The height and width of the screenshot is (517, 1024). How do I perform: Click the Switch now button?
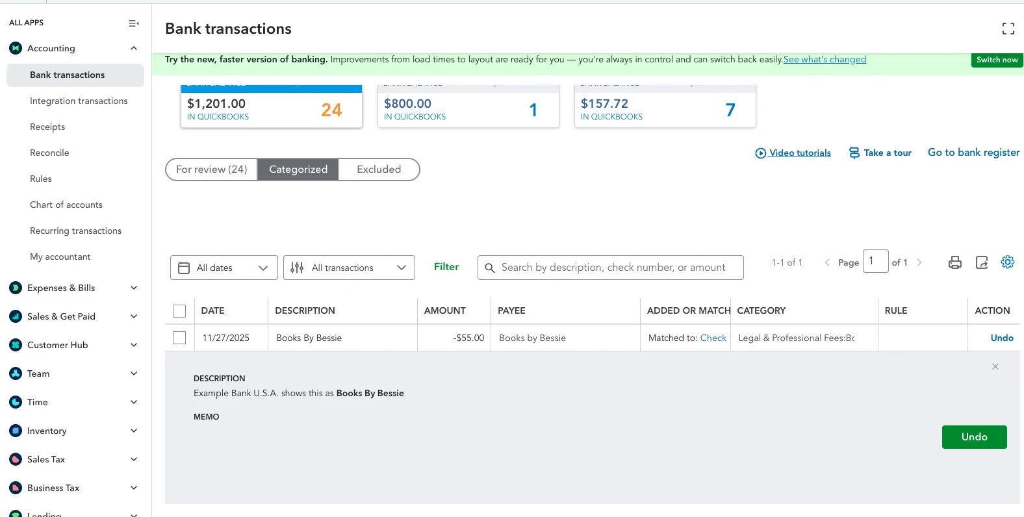[997, 60]
